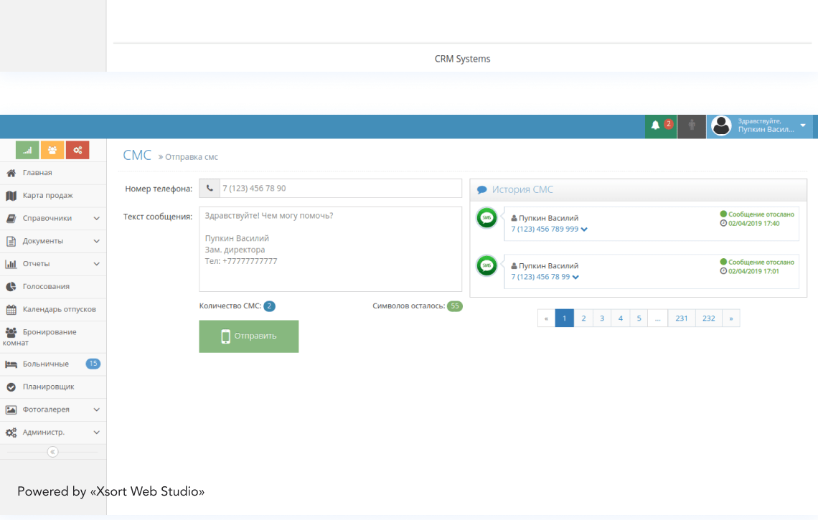Select the Голосования sidebar icon
Screen dimensions: 818x520
click(43, 286)
